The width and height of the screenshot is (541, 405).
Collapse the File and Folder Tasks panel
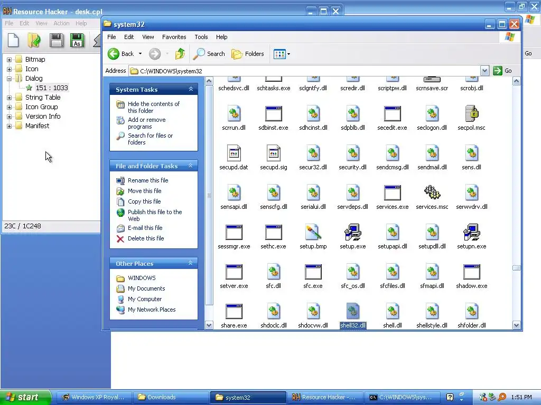190,166
